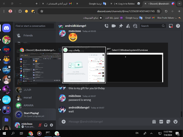
Task: Open the Friends page
Action: point(34,35)
